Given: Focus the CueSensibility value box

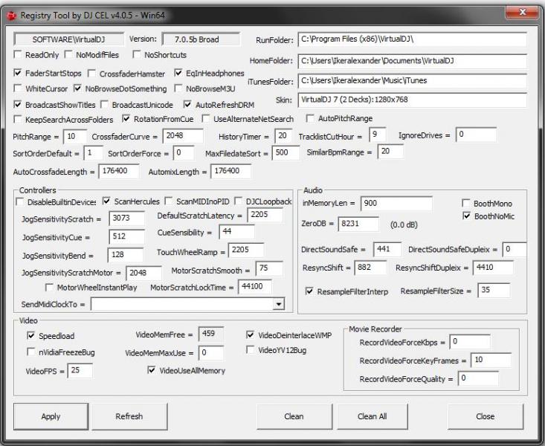Looking at the screenshot, I should (236, 231).
